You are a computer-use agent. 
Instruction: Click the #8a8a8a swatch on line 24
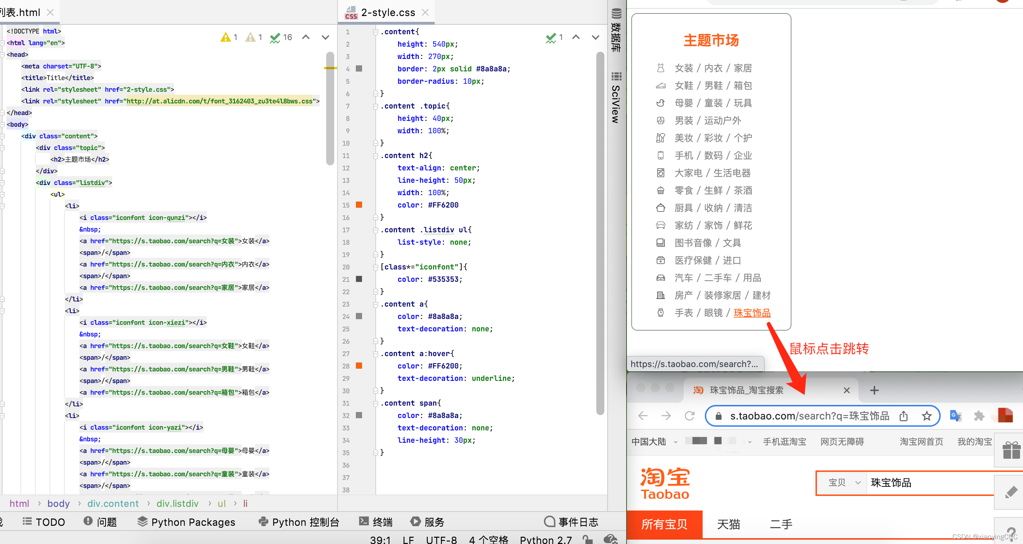pos(359,316)
